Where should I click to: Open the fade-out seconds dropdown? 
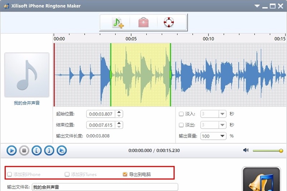222,125
